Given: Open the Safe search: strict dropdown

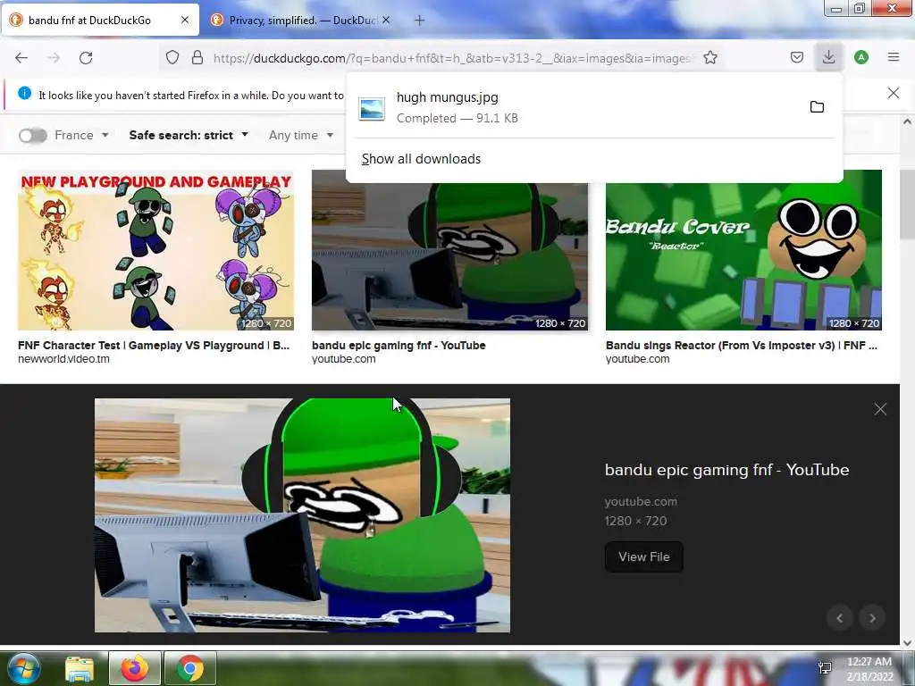Looking at the screenshot, I should click(189, 136).
